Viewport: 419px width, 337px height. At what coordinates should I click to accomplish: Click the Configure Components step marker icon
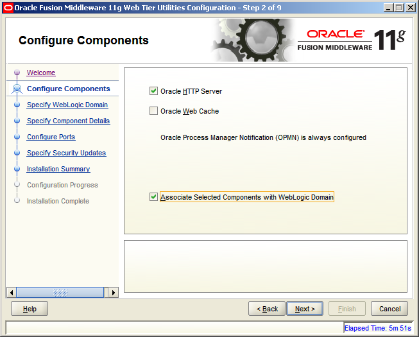coord(17,89)
